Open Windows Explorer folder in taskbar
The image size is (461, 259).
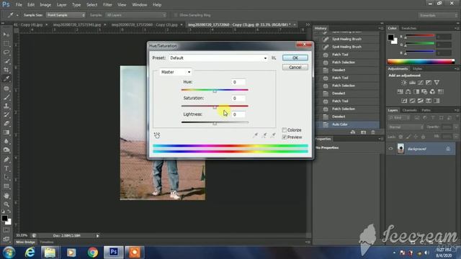coord(50,253)
